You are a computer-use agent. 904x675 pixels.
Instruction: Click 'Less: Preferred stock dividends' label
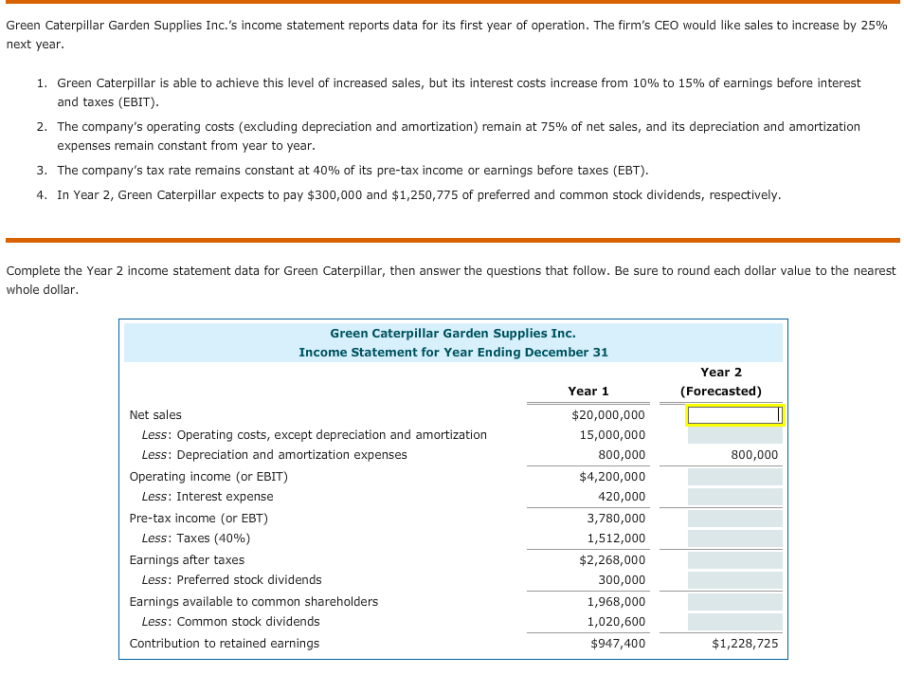232,580
